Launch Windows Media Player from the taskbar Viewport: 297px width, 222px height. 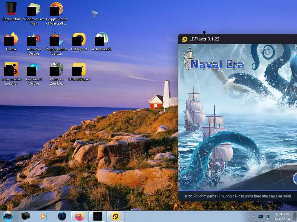43,216
